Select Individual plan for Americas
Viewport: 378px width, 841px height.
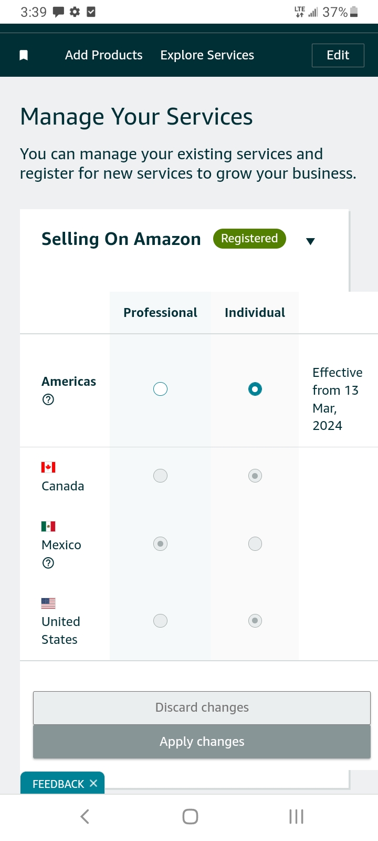pyautogui.click(x=255, y=389)
